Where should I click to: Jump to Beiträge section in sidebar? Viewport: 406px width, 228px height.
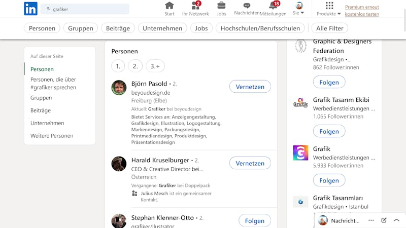point(41,110)
